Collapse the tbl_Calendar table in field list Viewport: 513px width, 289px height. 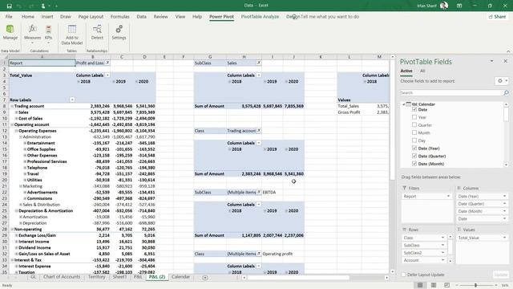coord(403,104)
